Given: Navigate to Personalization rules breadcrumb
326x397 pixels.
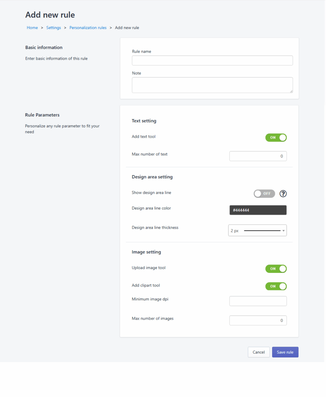Looking at the screenshot, I should 88,28.
